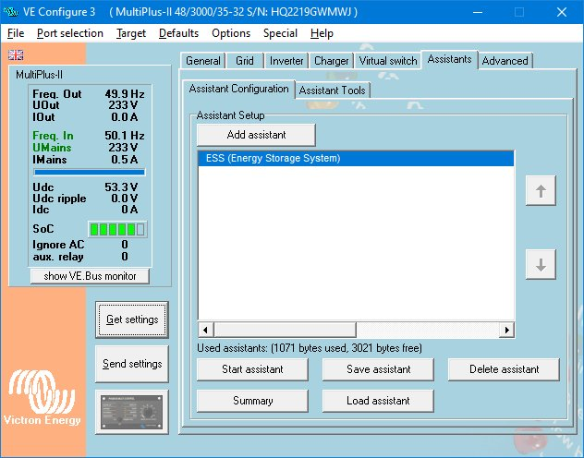The height and width of the screenshot is (458, 584).
Task: Click the UK flag language icon
Action: (x=16, y=55)
